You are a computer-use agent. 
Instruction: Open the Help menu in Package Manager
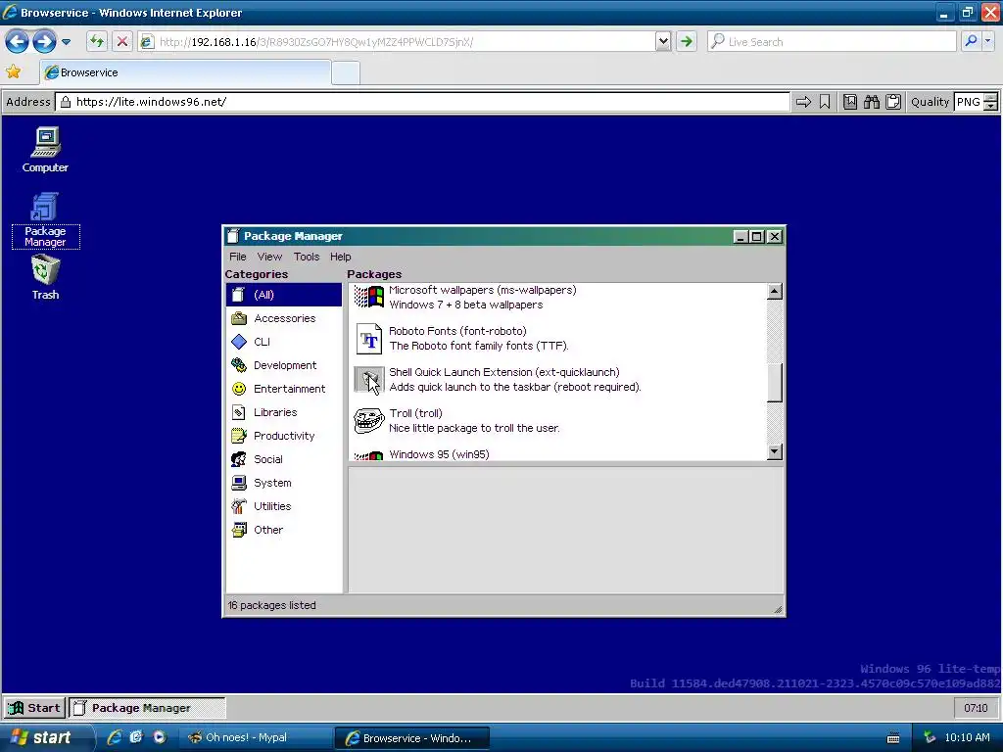(340, 257)
